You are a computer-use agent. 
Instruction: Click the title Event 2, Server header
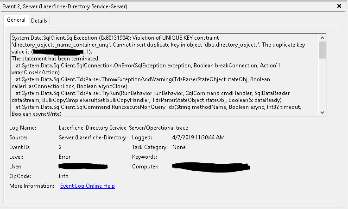point(64,6)
